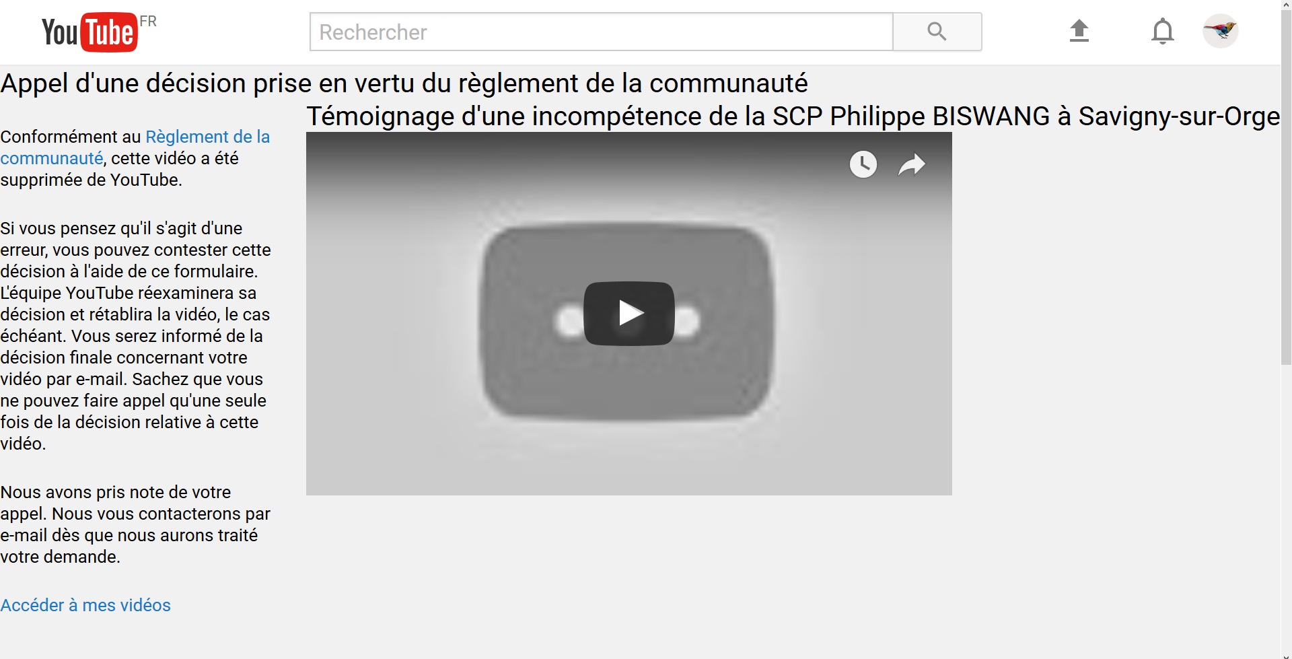The width and height of the screenshot is (1292, 659).
Task: Add the video to Watch Later via the clock icon
Action: pyautogui.click(x=863, y=164)
